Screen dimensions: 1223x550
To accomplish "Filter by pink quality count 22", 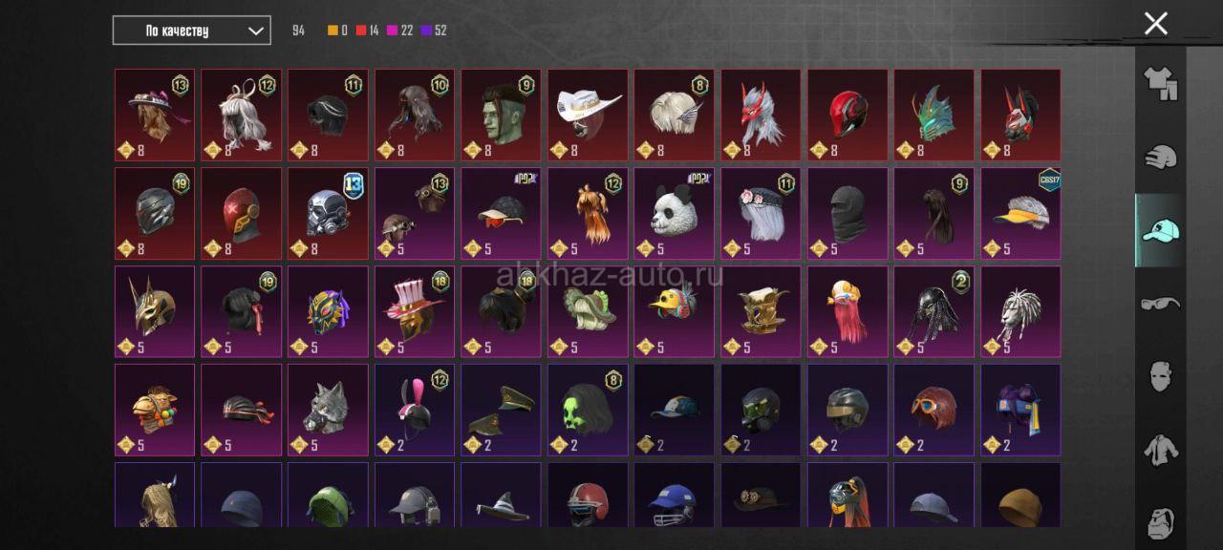I will [x=400, y=31].
